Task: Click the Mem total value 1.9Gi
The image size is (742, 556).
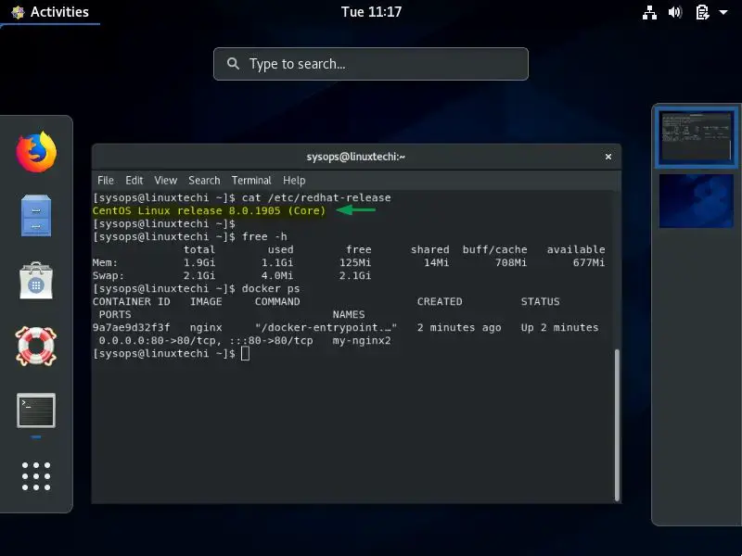Action: [199, 262]
